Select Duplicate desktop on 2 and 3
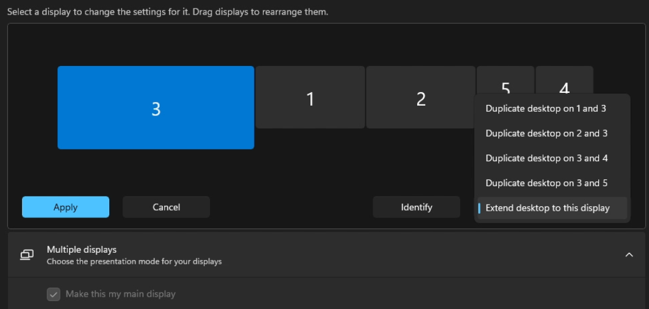 click(x=546, y=133)
